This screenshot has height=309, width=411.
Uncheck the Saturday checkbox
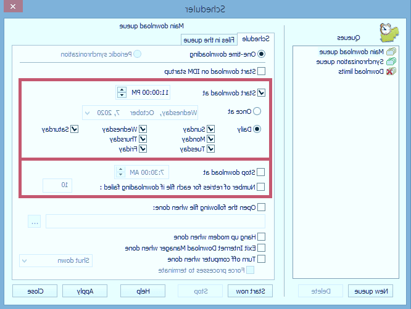(x=75, y=129)
